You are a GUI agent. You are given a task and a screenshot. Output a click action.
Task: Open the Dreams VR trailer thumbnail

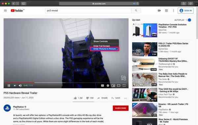coord(145,110)
